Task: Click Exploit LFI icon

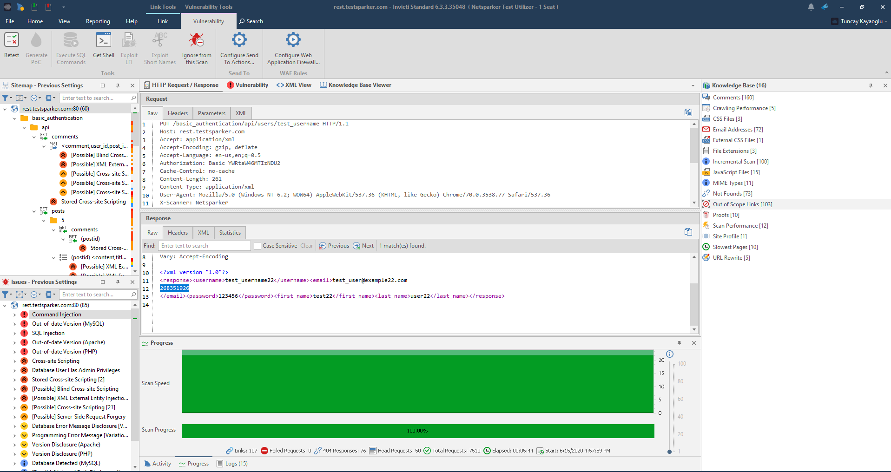Action: click(129, 40)
